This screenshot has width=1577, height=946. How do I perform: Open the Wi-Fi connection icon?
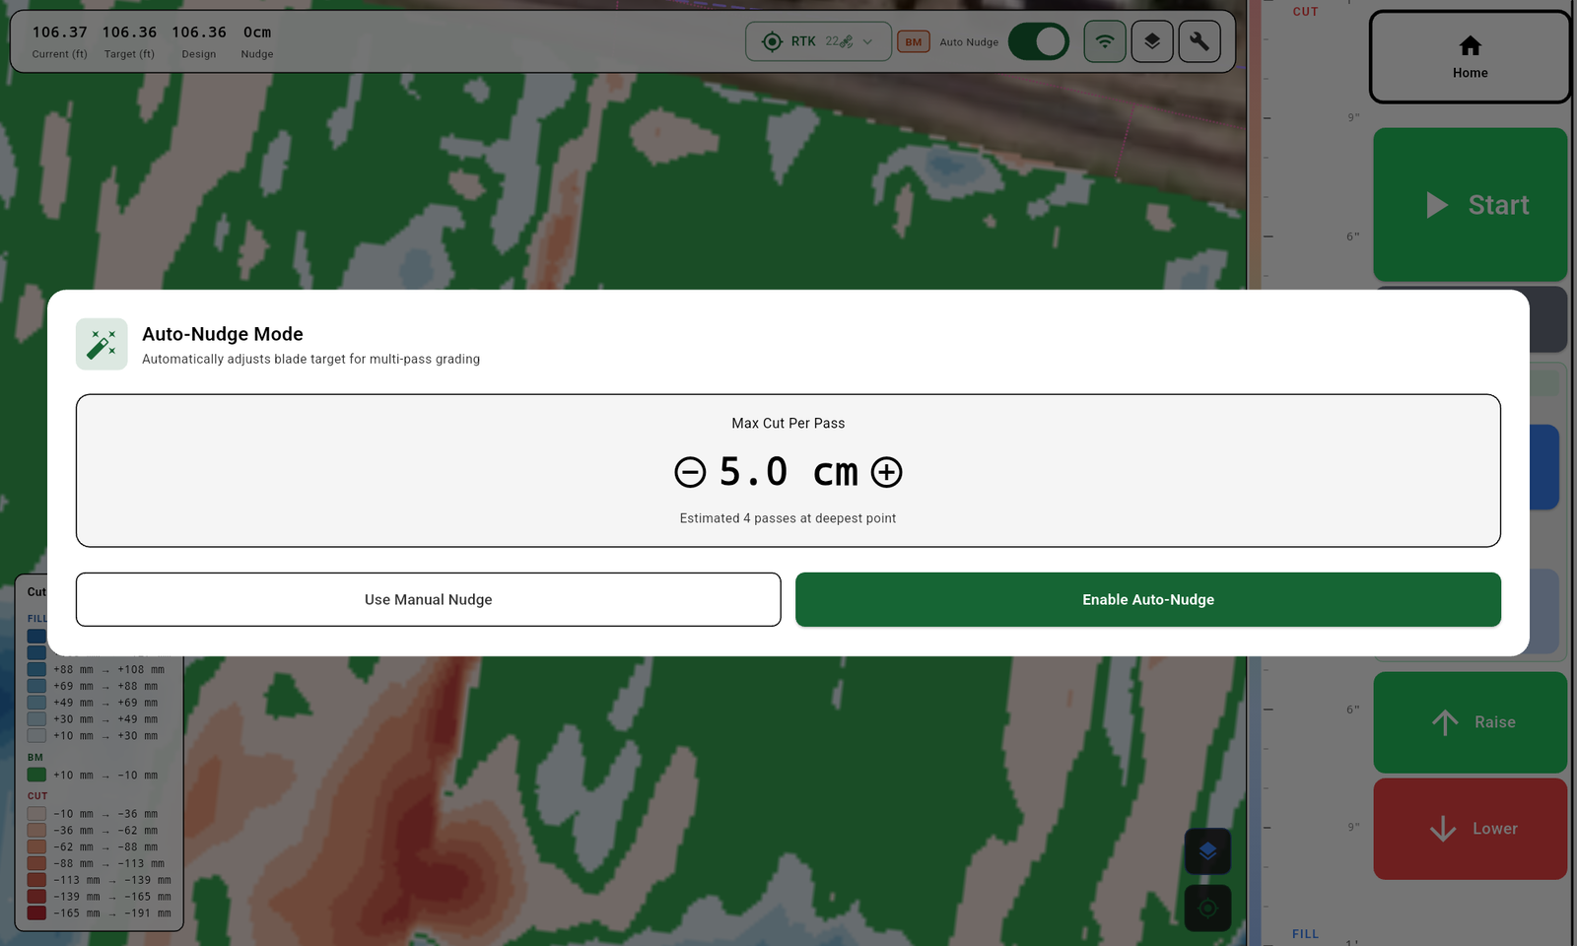click(1105, 41)
